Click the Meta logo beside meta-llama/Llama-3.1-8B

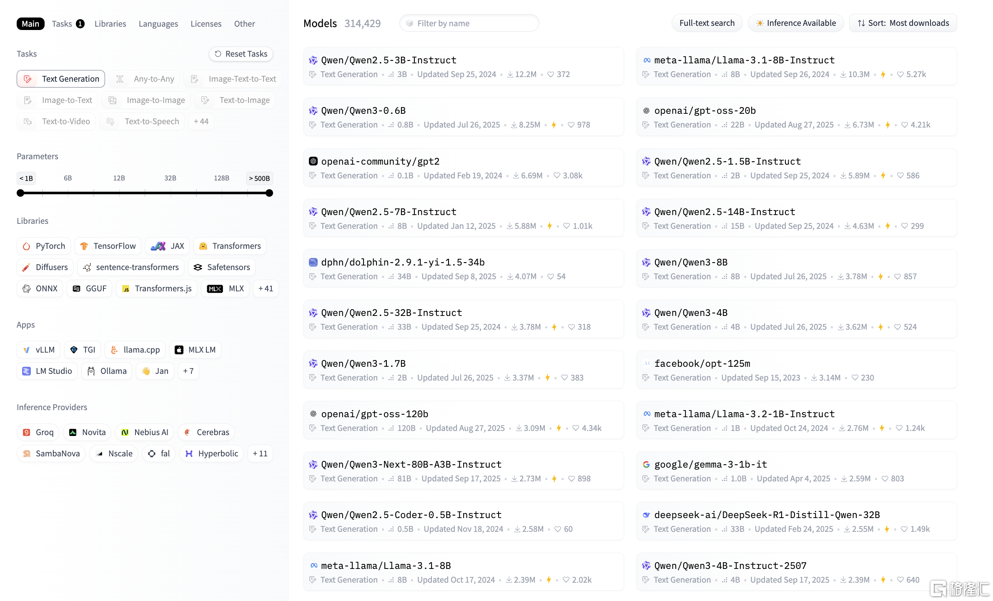(x=313, y=566)
